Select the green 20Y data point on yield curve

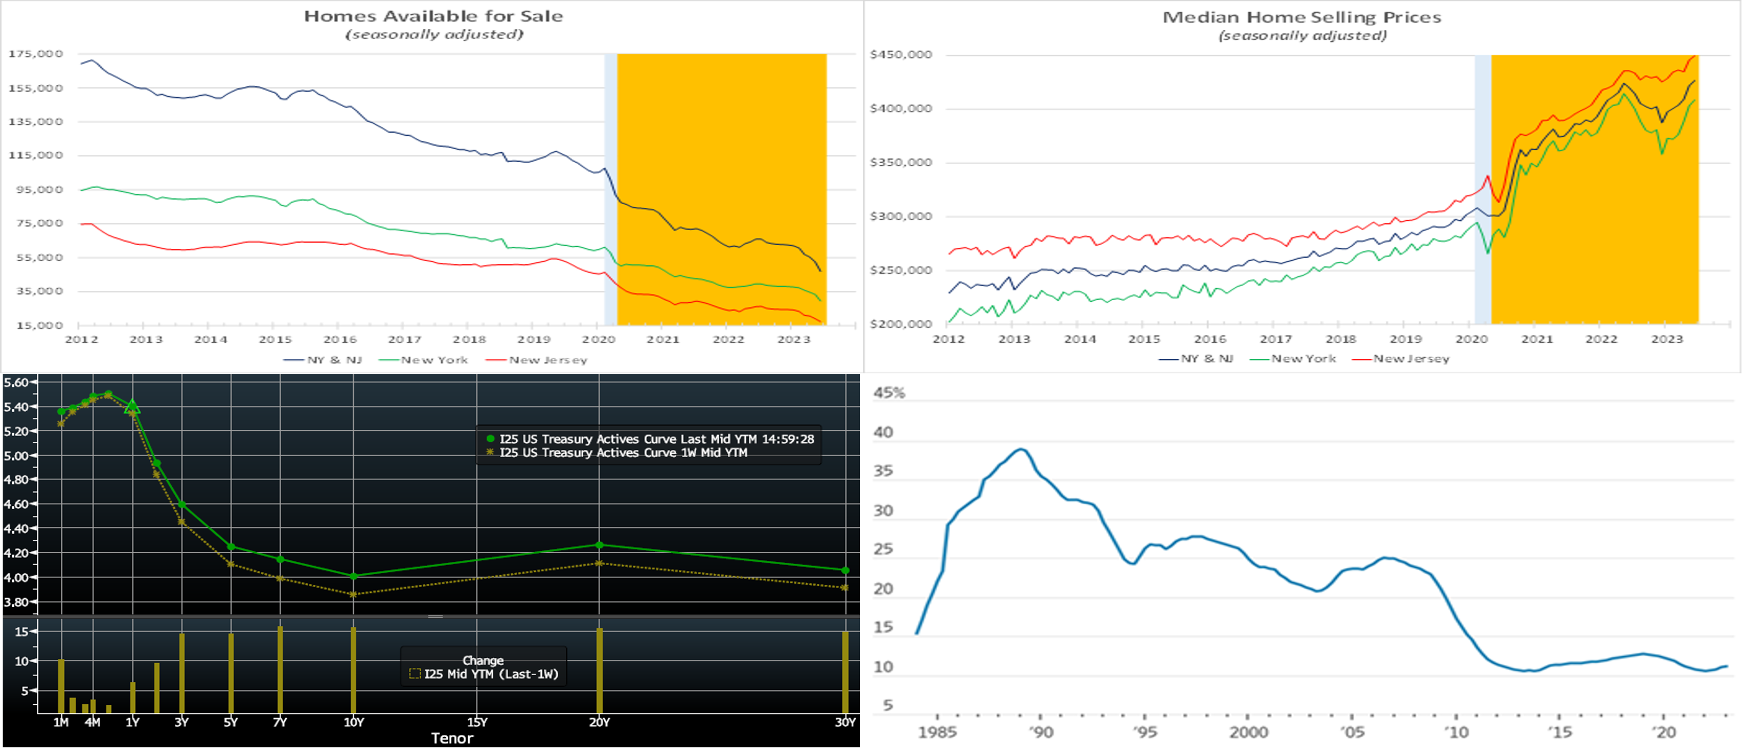[599, 545]
